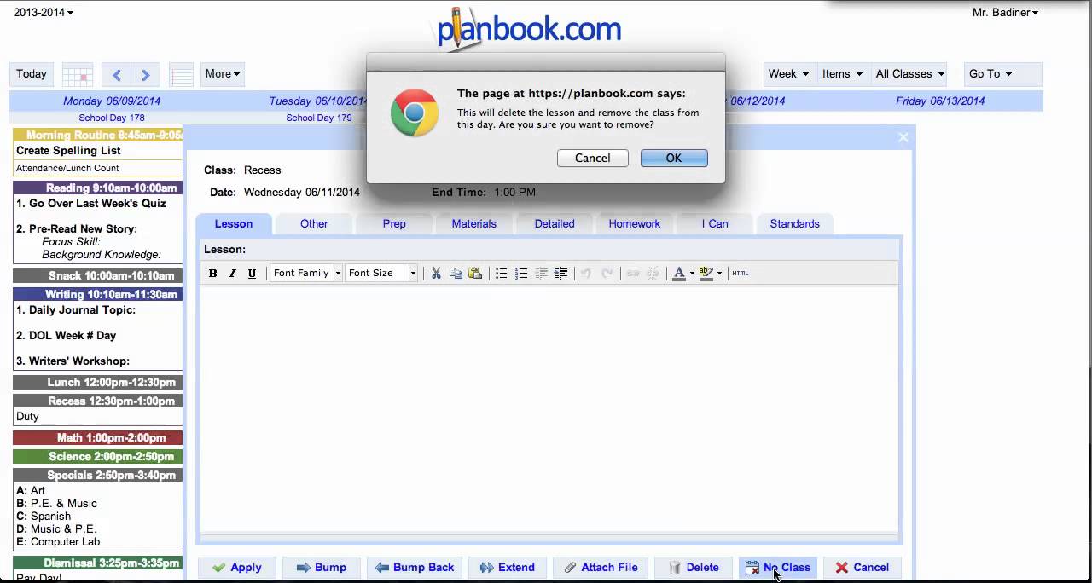1092x583 pixels.
Task: Open the month calendar view icon
Action: click(78, 74)
